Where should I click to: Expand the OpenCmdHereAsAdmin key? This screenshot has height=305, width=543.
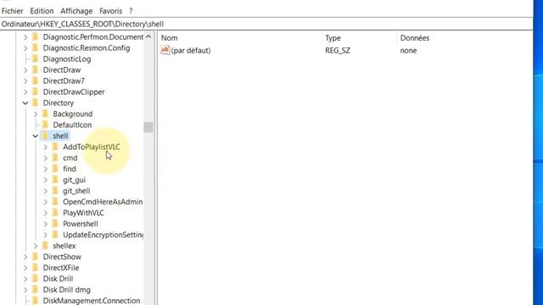[45, 202]
